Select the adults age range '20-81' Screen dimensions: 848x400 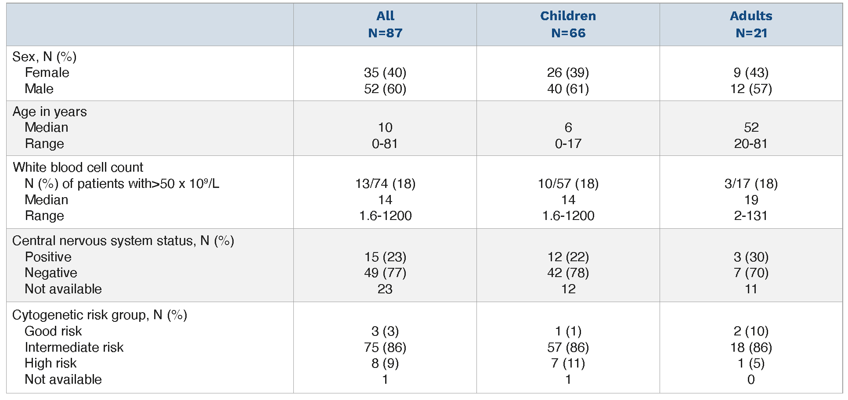click(x=751, y=144)
